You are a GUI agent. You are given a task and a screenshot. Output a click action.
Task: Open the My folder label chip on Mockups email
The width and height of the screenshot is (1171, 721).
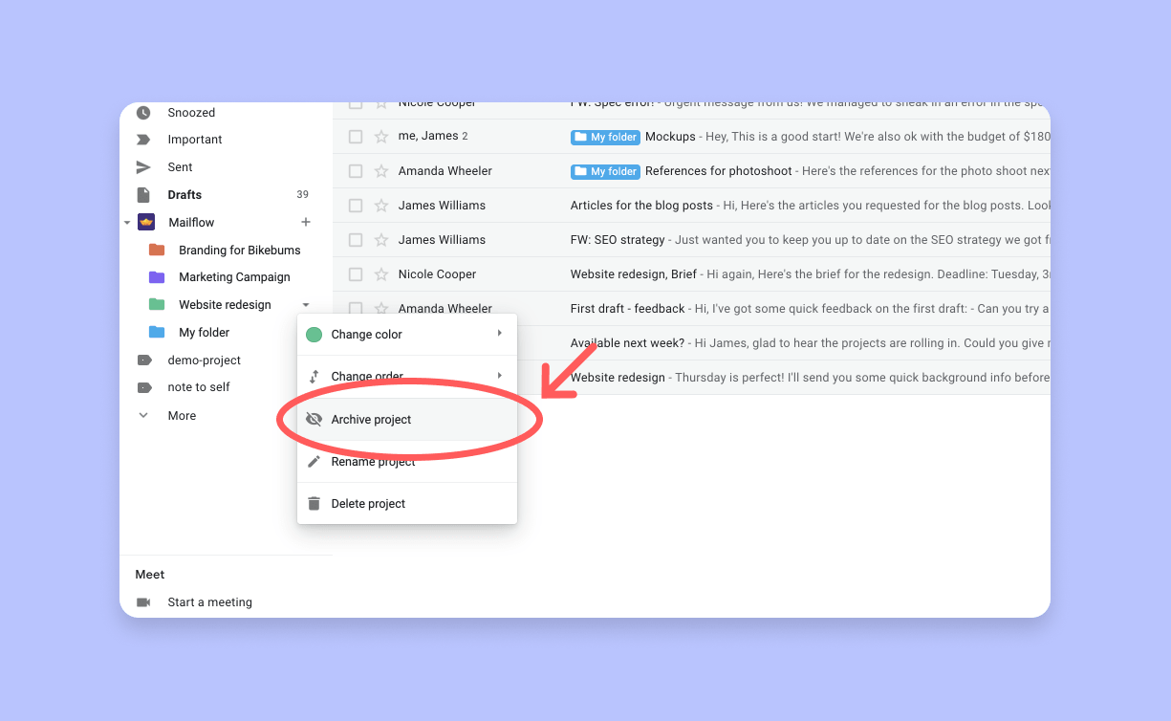pos(604,137)
